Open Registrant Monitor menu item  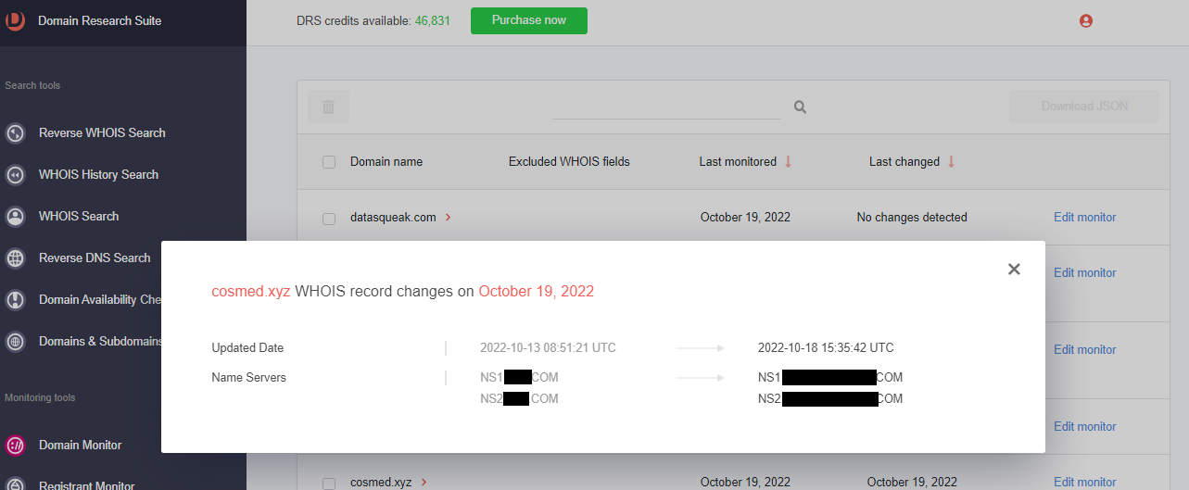pos(86,484)
